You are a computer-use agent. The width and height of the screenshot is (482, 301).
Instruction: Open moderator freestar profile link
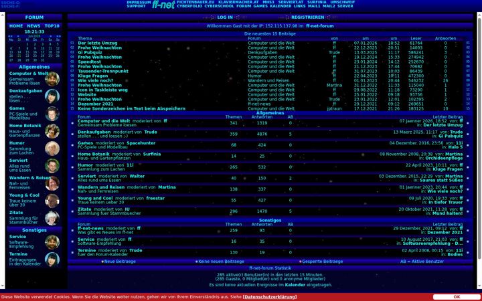tap(155, 199)
